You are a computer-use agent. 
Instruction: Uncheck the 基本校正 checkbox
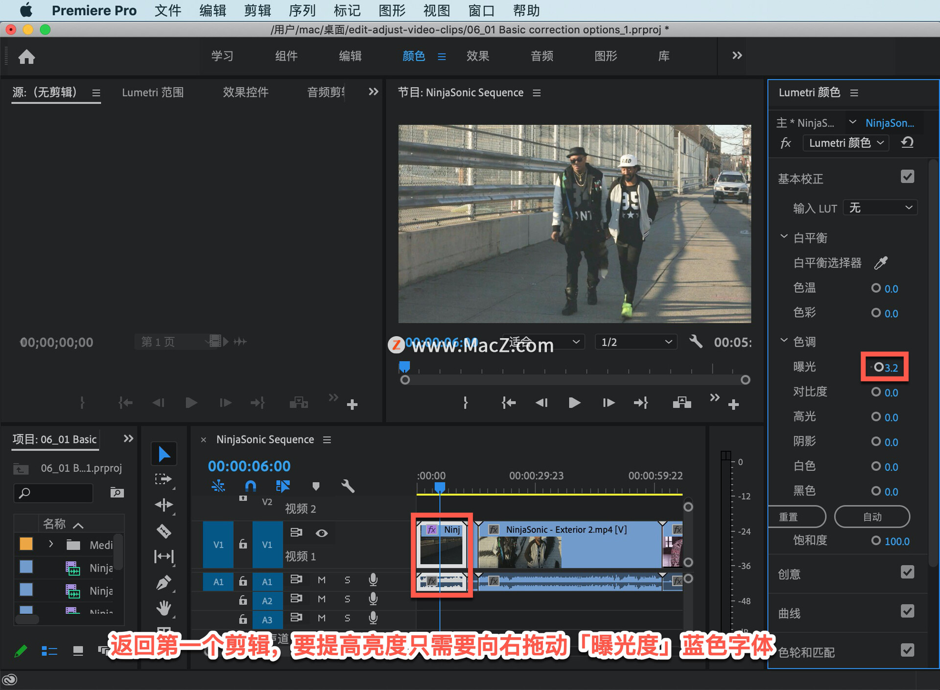(x=907, y=177)
